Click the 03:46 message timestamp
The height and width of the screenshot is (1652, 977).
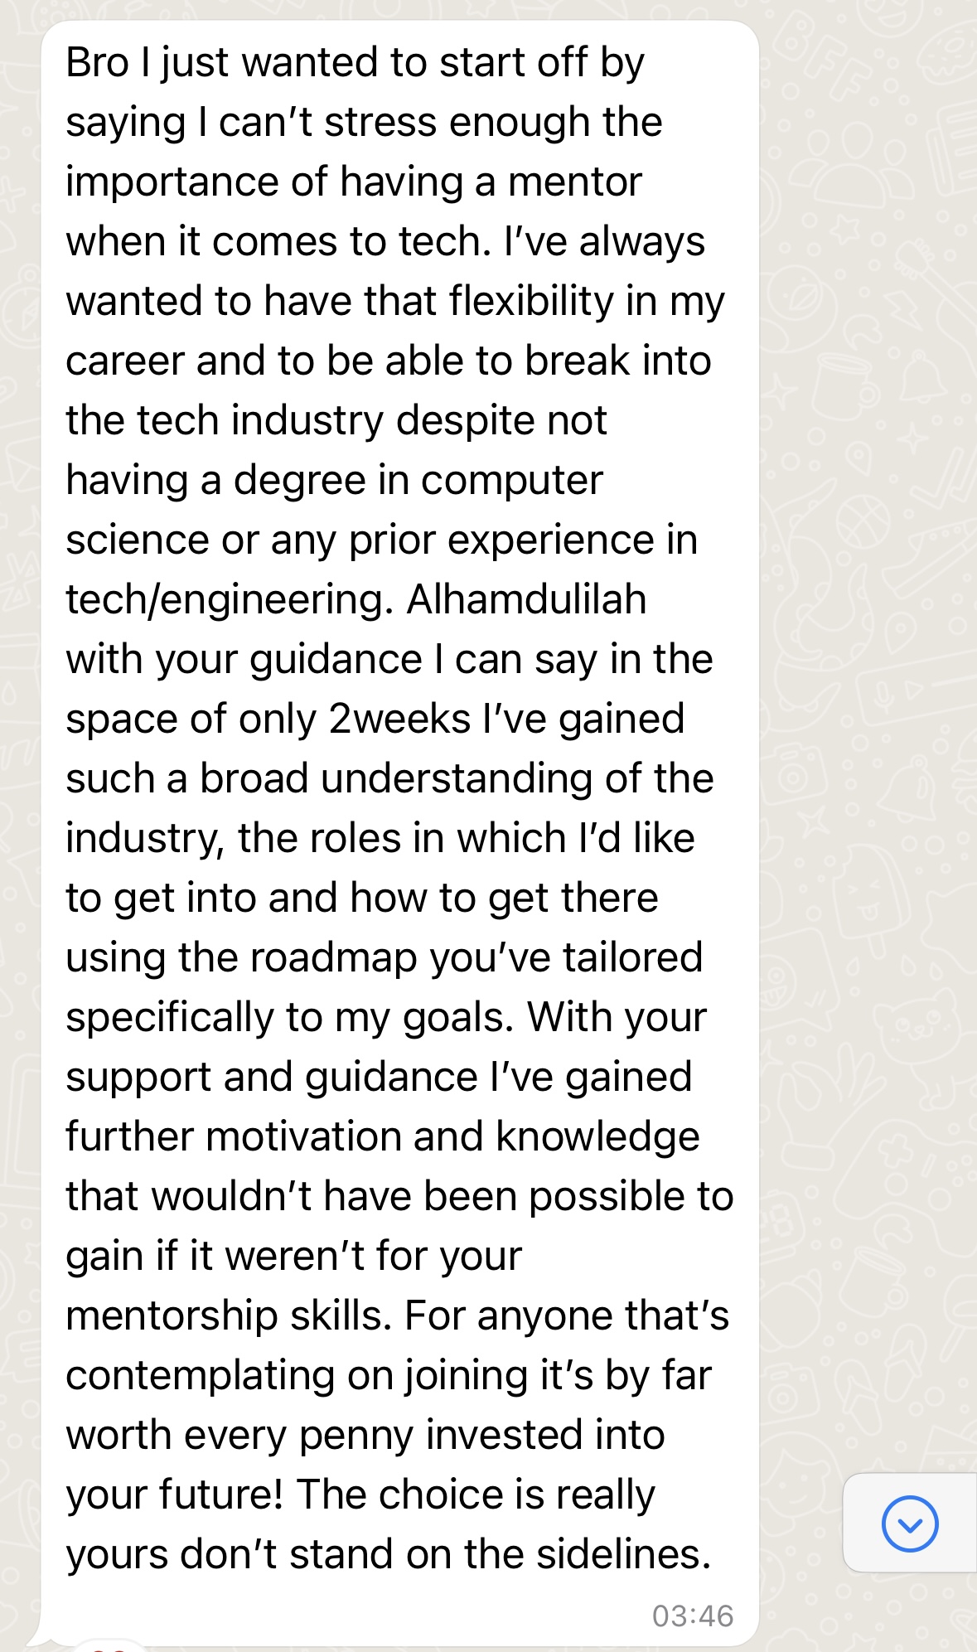(x=693, y=1616)
